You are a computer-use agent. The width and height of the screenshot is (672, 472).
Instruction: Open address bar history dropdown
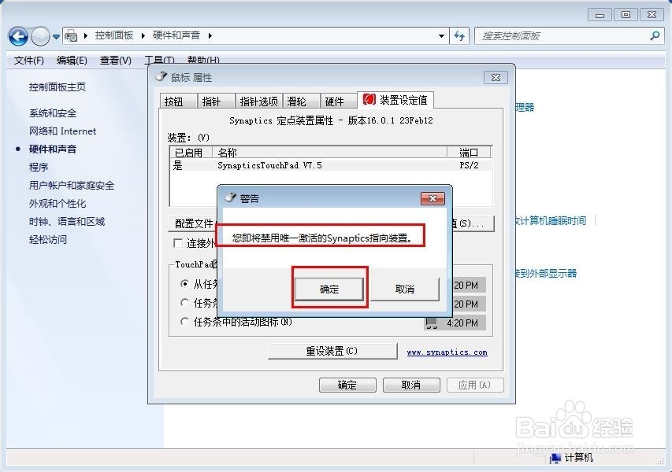(441, 36)
